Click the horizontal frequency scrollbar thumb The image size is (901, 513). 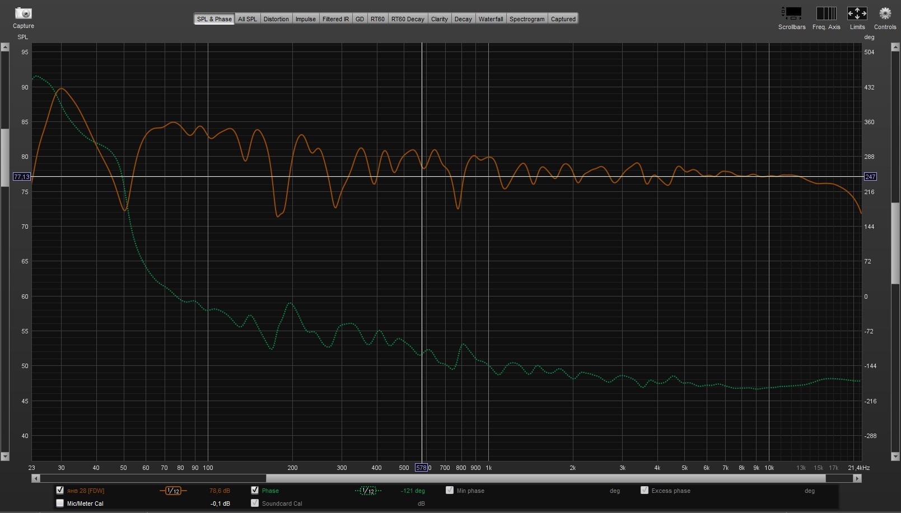[x=545, y=478]
